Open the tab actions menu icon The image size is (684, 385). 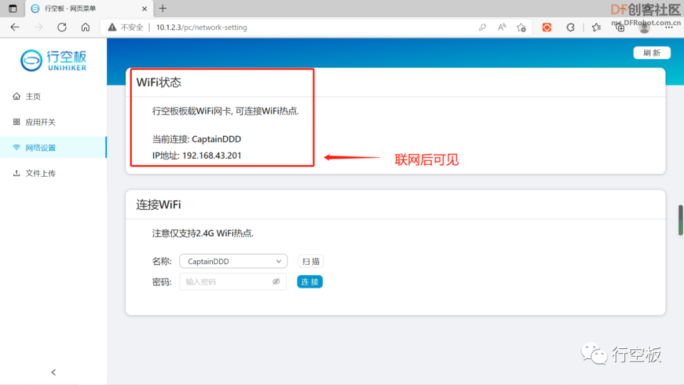coord(13,8)
